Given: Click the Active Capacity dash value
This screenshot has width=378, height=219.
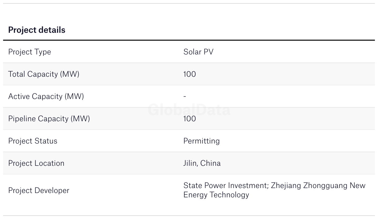Looking at the screenshot, I should point(185,96).
